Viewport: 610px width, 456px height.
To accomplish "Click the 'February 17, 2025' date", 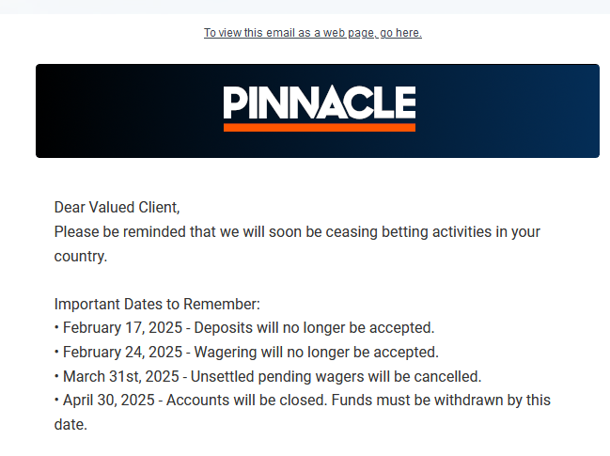I will coord(122,328).
